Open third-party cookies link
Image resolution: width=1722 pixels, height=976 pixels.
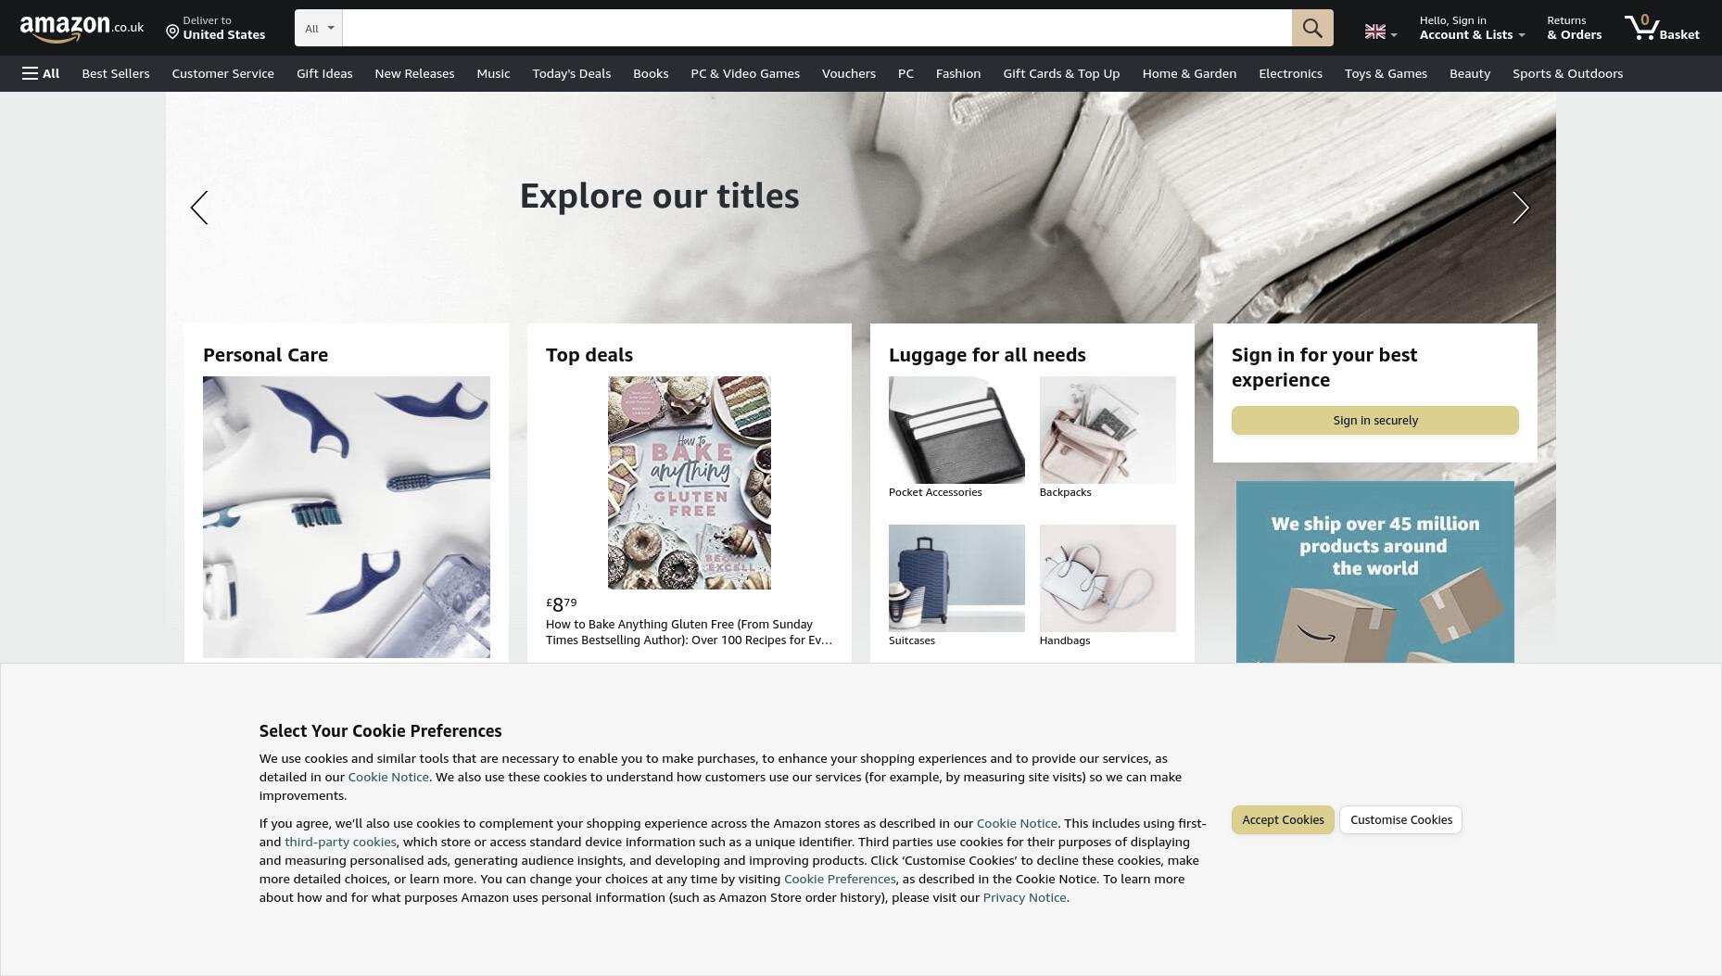340,842
